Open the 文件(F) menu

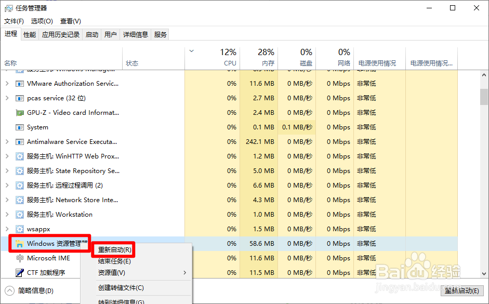(14, 21)
